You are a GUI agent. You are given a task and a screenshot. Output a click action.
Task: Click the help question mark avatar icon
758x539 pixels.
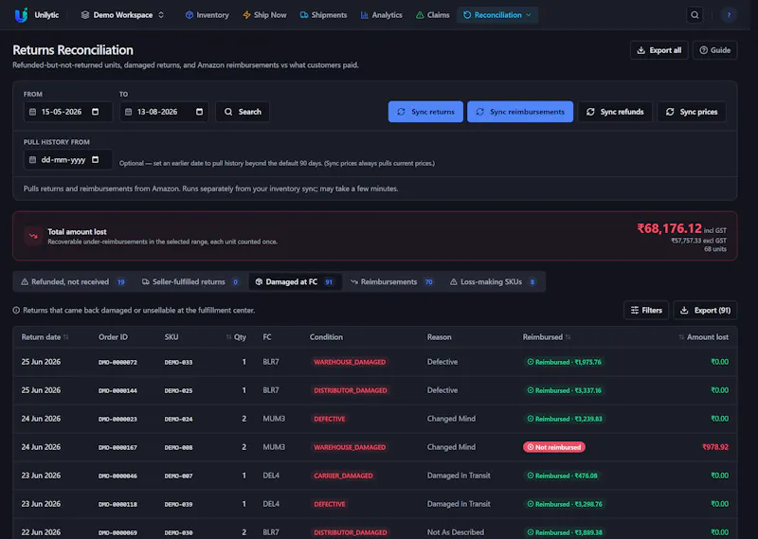point(729,15)
